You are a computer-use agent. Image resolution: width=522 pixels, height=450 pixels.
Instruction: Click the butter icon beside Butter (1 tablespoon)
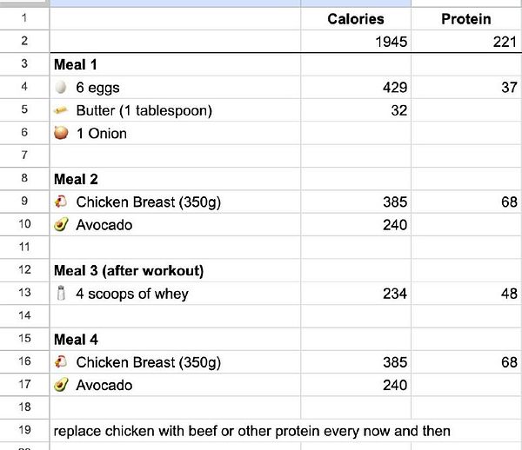61,110
